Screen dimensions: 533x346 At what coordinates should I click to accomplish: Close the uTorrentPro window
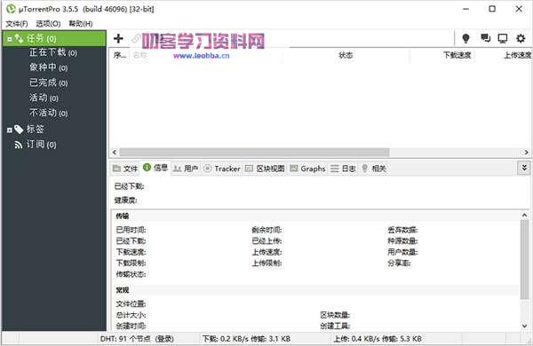(519, 9)
